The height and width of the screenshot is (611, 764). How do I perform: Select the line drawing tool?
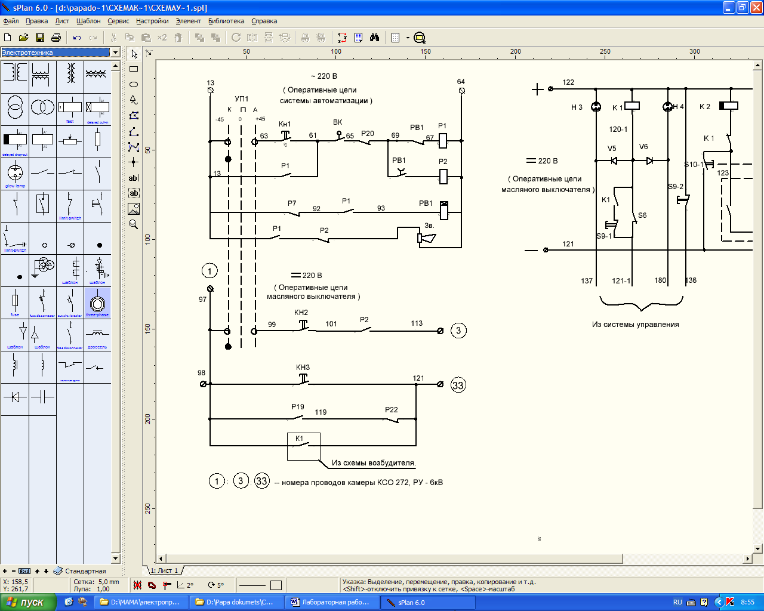coord(134,131)
